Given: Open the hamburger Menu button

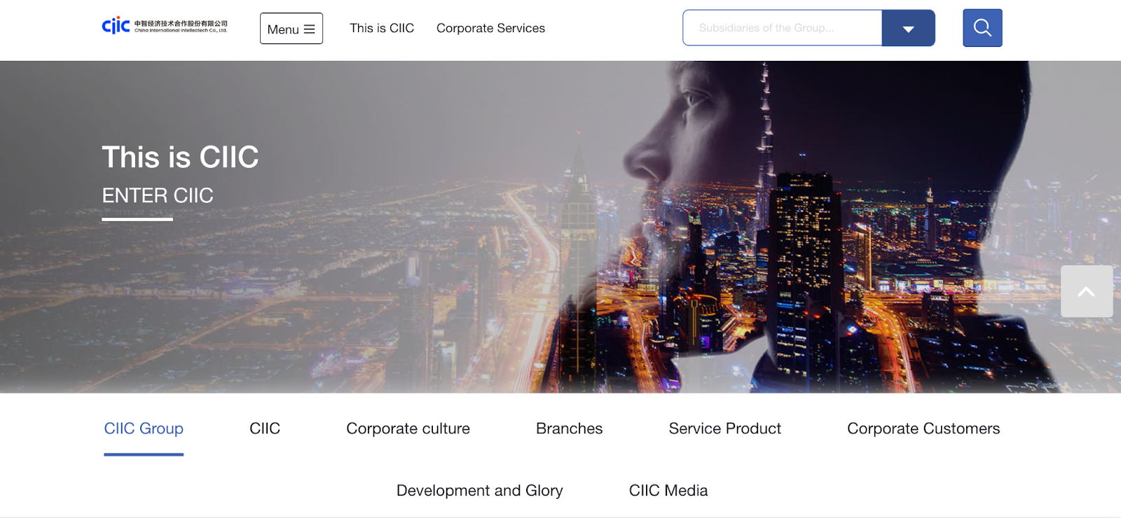Looking at the screenshot, I should tap(291, 29).
